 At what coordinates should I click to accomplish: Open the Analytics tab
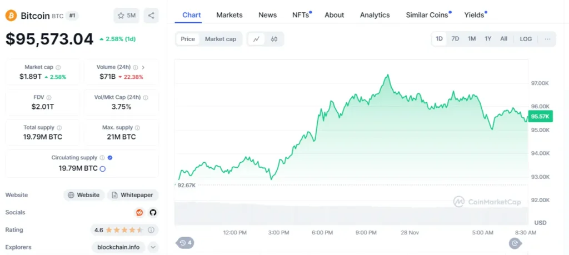pyautogui.click(x=375, y=15)
